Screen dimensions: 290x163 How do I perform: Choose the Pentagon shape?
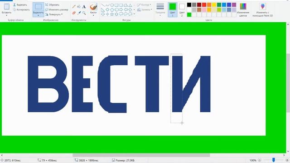(112, 10)
